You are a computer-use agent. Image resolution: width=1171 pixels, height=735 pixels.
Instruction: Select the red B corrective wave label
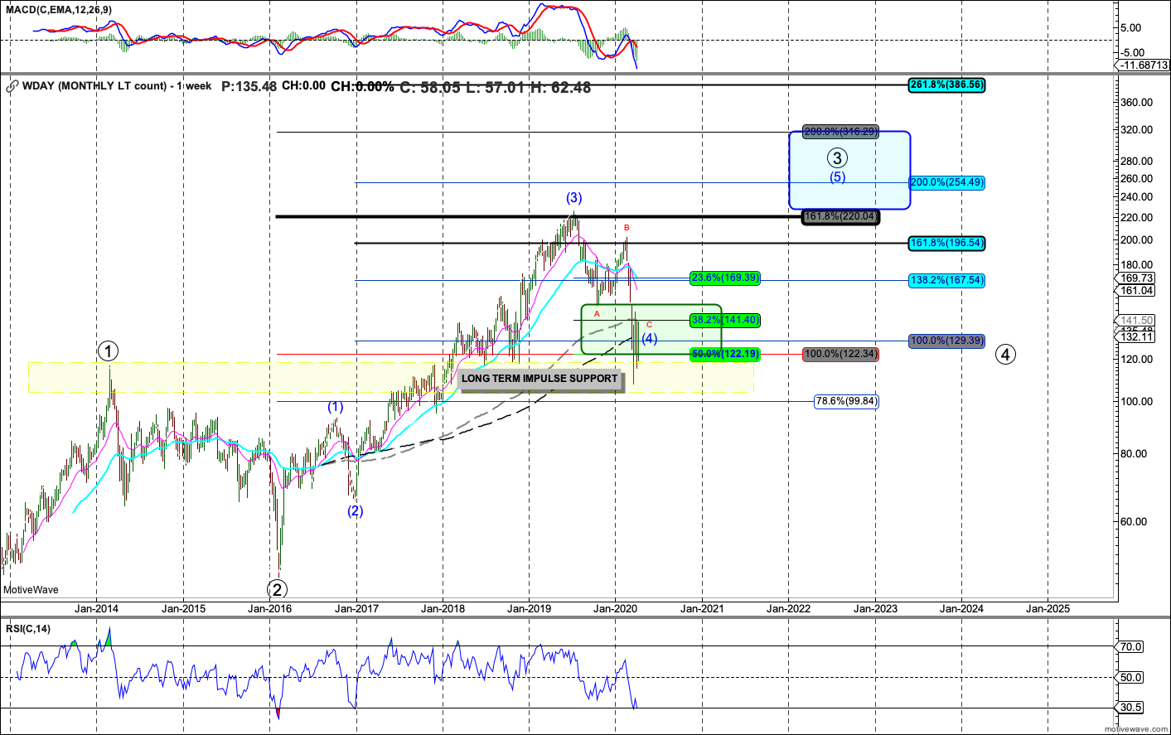point(627,227)
